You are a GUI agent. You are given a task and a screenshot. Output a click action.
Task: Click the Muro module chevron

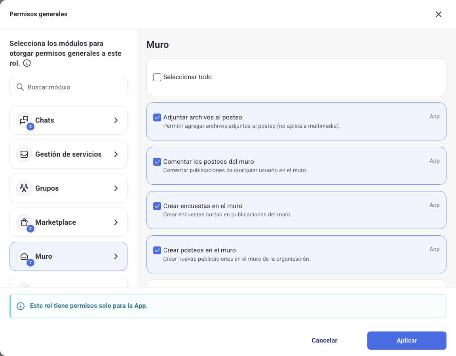pos(116,256)
